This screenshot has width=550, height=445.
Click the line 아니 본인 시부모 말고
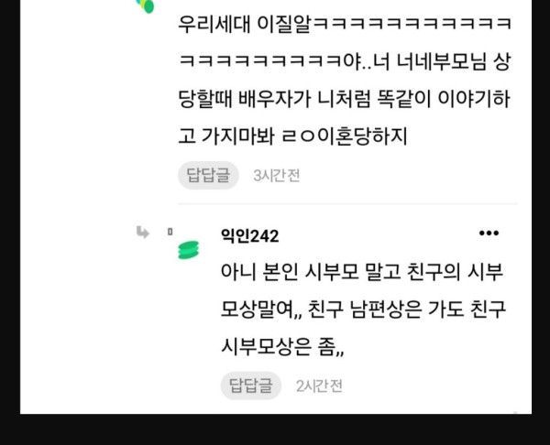click(x=362, y=272)
